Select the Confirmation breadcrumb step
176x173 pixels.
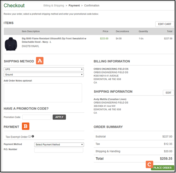coord(92,5)
